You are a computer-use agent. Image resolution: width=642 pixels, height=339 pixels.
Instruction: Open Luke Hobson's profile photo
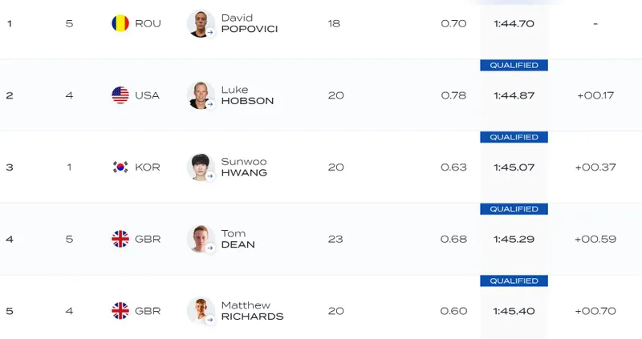[200, 95]
